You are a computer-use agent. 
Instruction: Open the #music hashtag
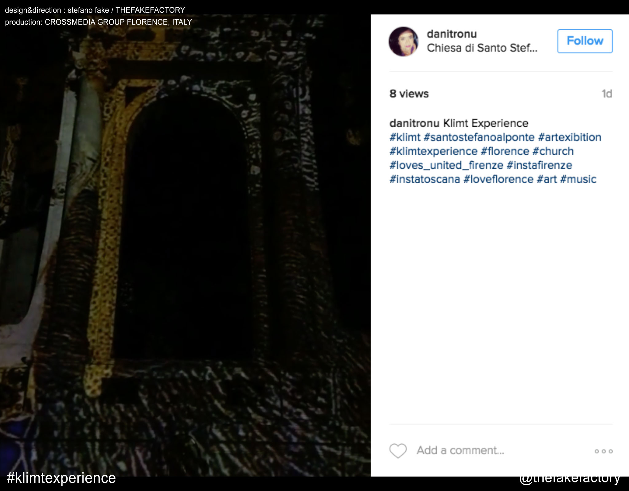(578, 179)
